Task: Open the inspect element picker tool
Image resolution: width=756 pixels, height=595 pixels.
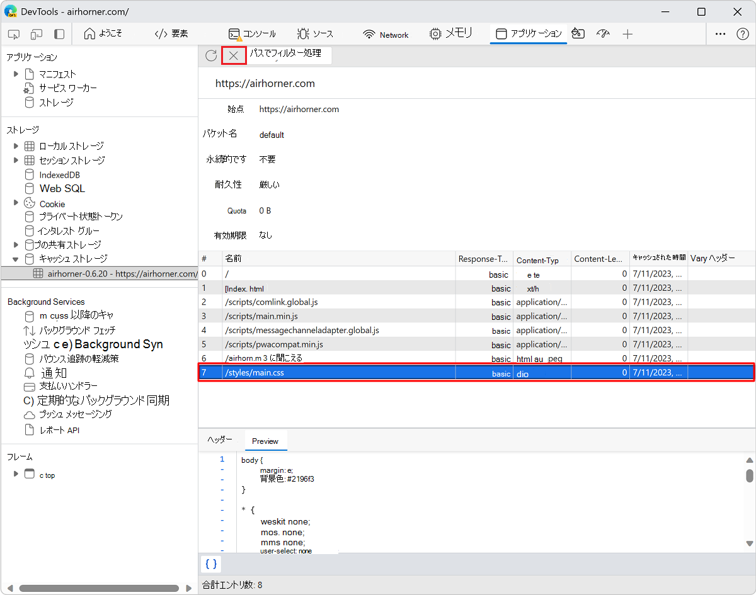Action: 14,34
